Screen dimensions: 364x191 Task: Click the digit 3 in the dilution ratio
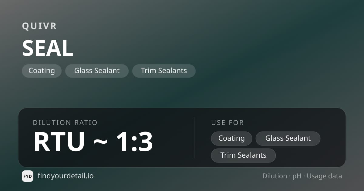(144, 142)
